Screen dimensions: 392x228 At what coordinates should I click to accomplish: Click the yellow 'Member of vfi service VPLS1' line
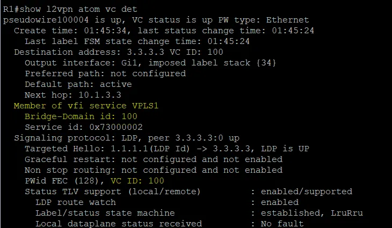(86, 106)
